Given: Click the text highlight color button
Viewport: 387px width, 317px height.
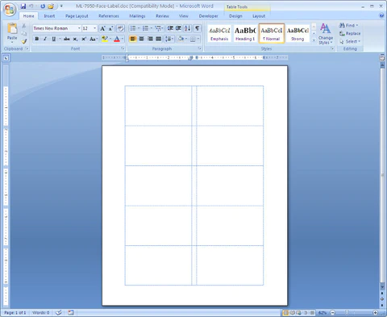Looking at the screenshot, I should coord(104,39).
